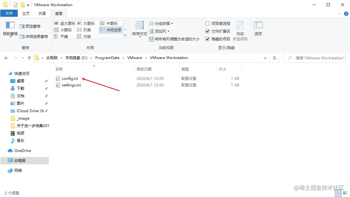The image size is (350, 197).
Task: Select Tiles (平铺) layout
Action: [x=61, y=36]
